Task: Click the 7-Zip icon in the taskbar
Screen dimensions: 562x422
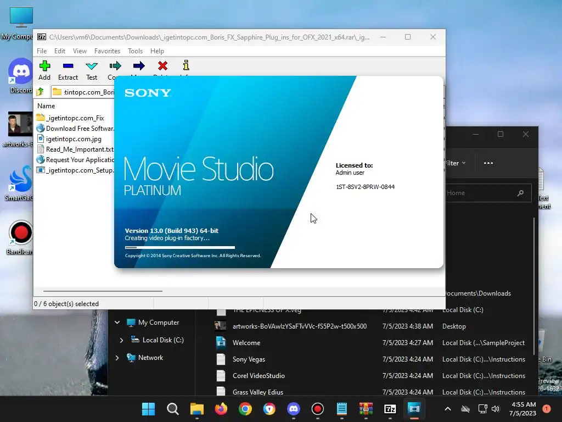Action: pyautogui.click(x=390, y=409)
